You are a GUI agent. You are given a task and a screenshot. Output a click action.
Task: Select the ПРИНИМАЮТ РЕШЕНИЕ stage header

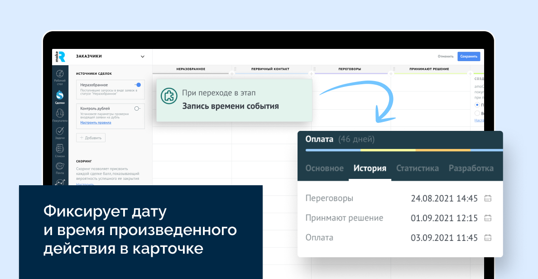(x=429, y=69)
